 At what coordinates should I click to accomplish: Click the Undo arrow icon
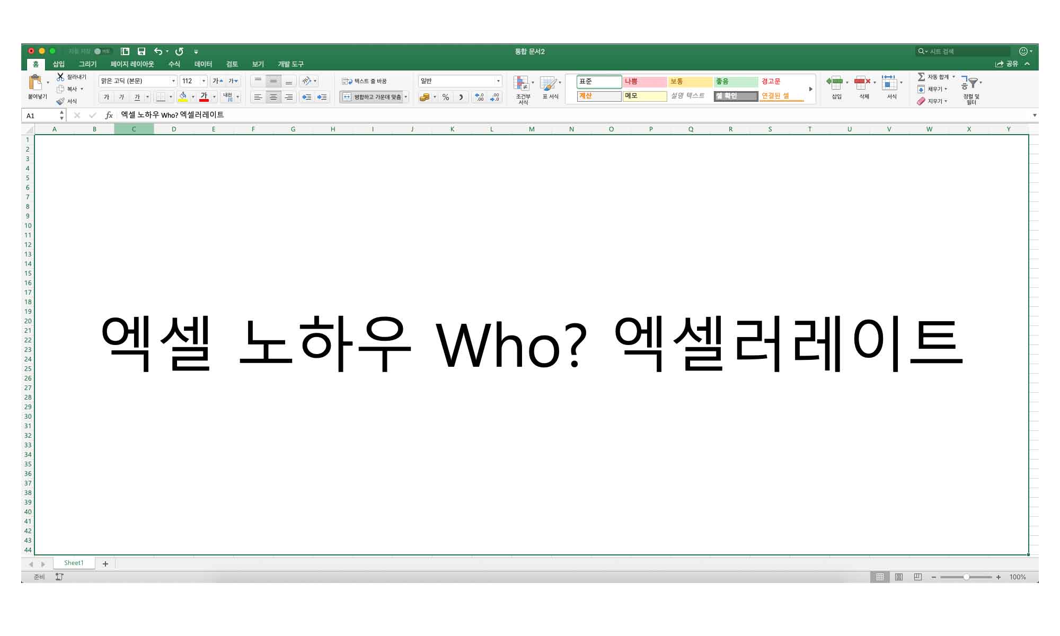[x=158, y=51]
